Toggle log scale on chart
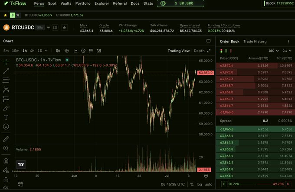 pos(199,184)
